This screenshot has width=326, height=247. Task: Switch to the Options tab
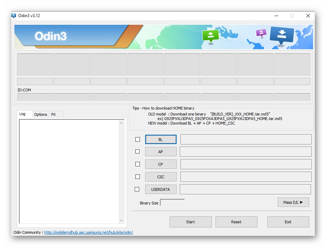click(x=41, y=114)
